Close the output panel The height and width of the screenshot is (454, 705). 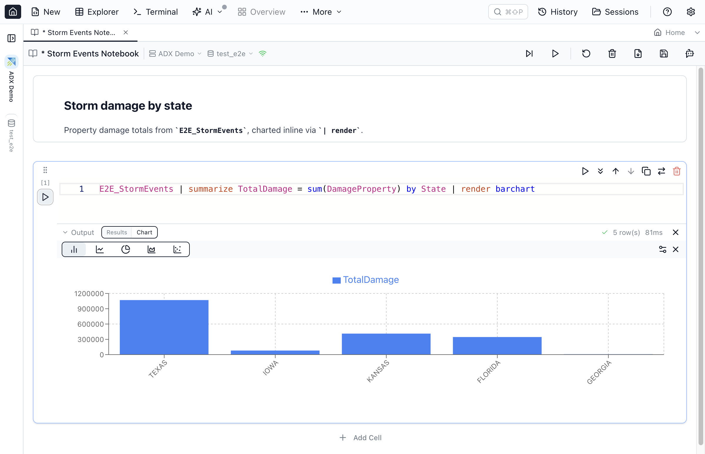pyautogui.click(x=676, y=233)
